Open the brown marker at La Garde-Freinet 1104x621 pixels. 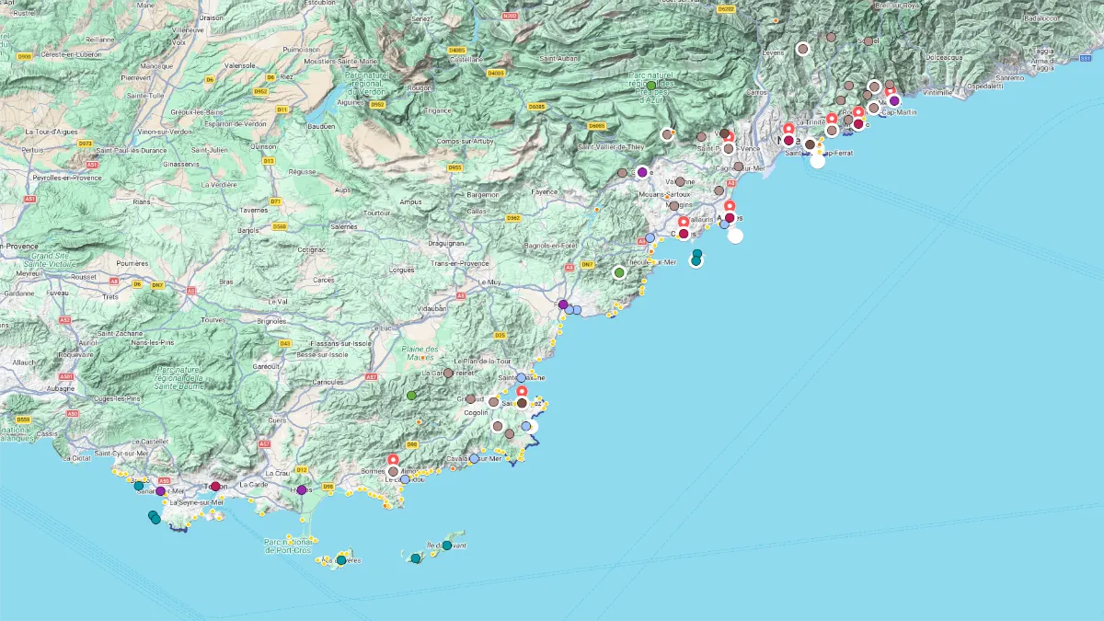click(448, 374)
